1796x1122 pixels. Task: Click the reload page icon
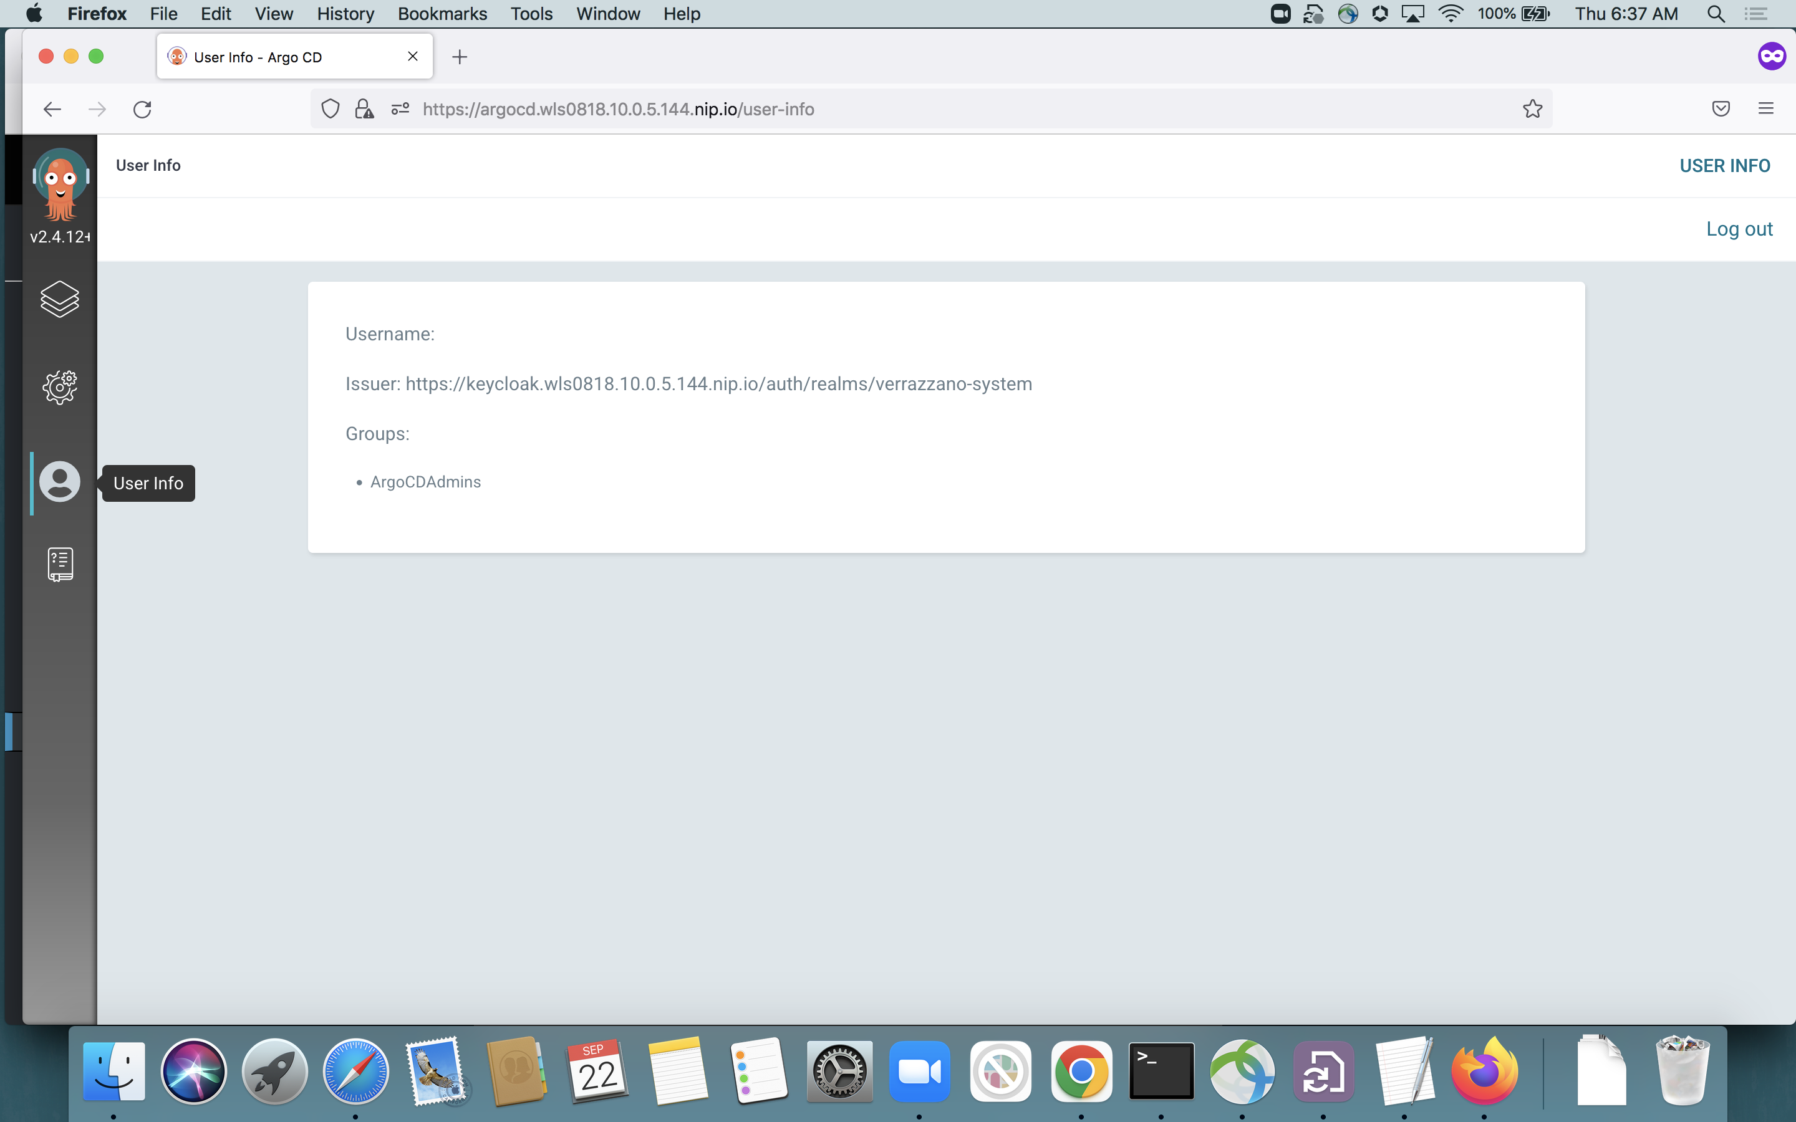[142, 108]
